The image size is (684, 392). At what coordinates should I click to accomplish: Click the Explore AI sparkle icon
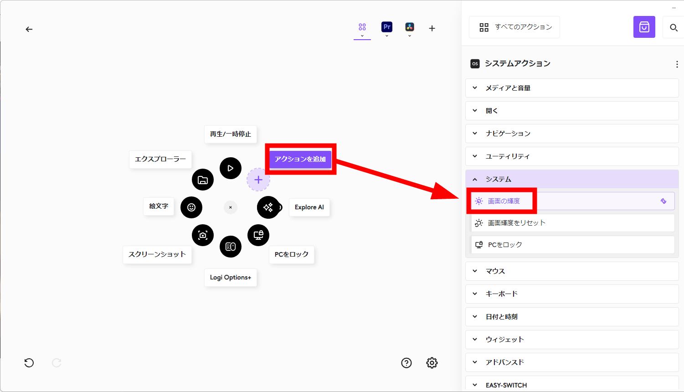coord(268,207)
